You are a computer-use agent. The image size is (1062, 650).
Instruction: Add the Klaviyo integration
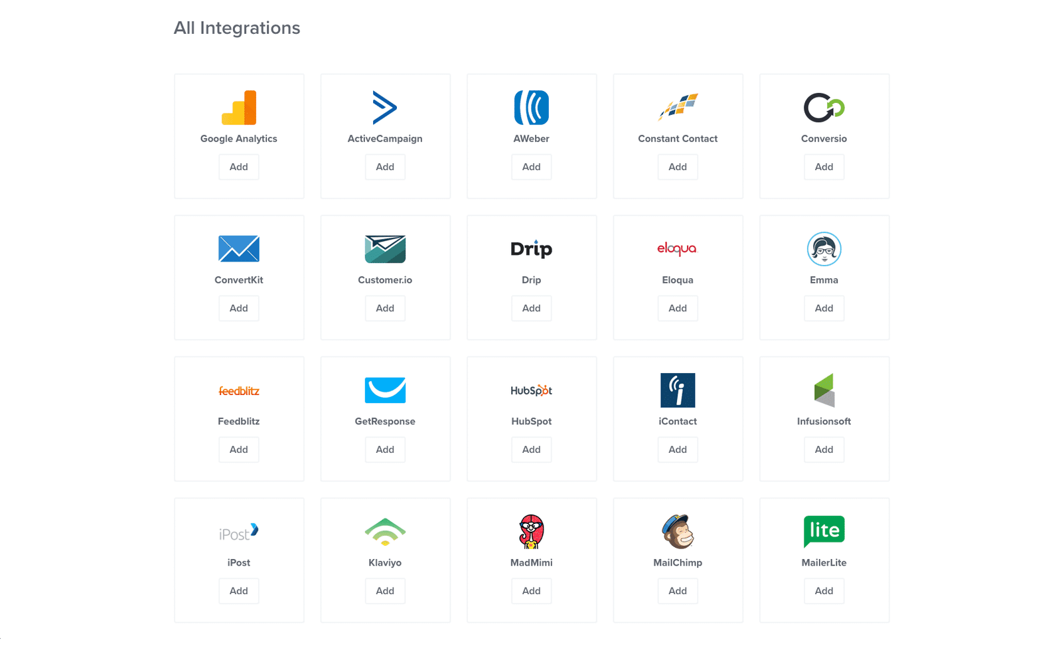[x=385, y=592]
